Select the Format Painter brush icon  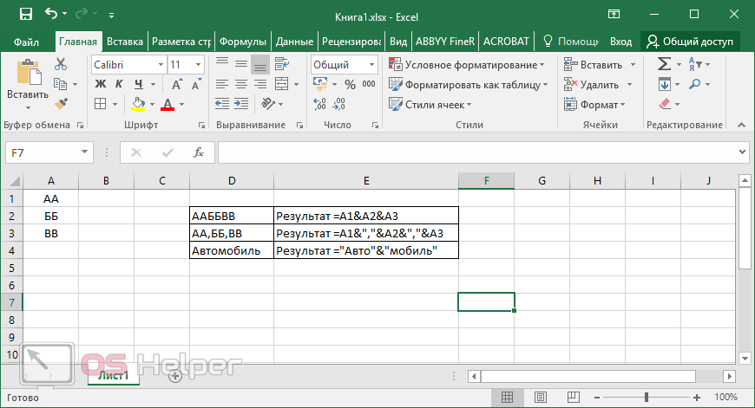(61, 104)
